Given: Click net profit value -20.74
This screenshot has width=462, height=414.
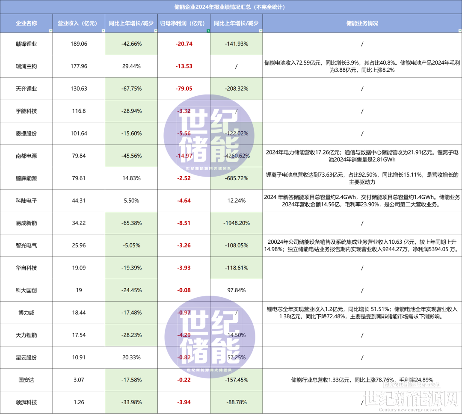Looking at the screenshot, I should pos(184,44).
